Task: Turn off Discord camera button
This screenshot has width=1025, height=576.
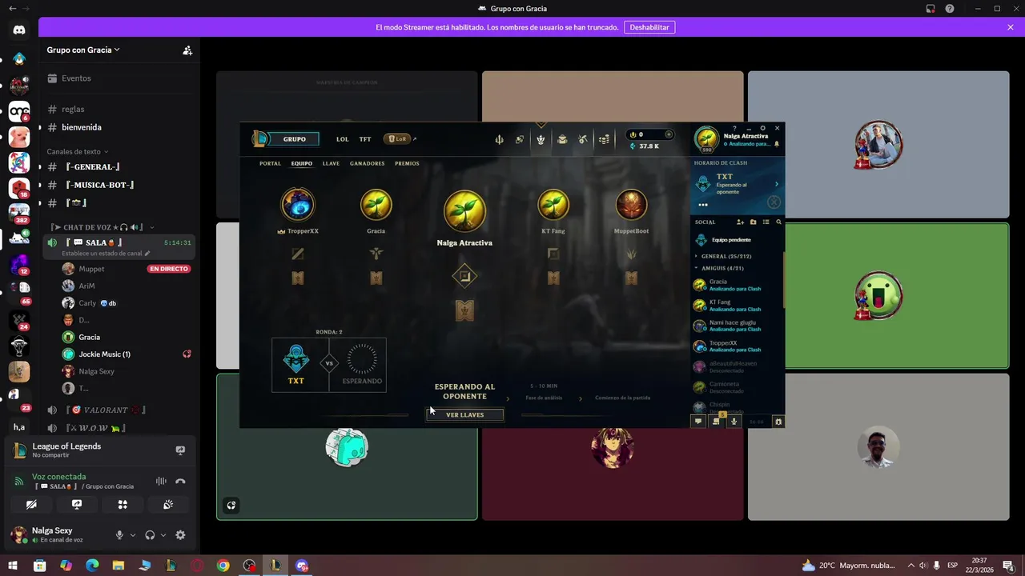Action: click(31, 505)
